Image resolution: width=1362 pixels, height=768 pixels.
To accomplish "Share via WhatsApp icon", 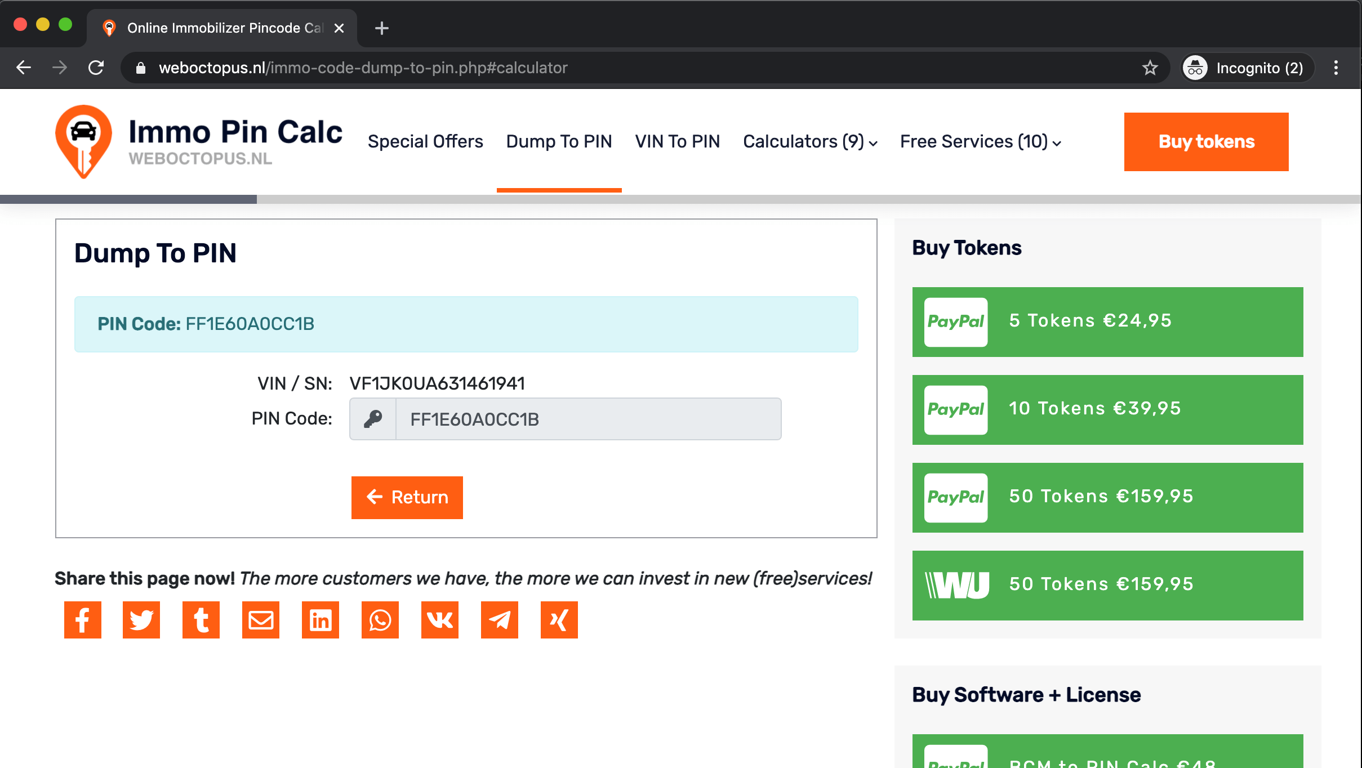I will click(380, 620).
